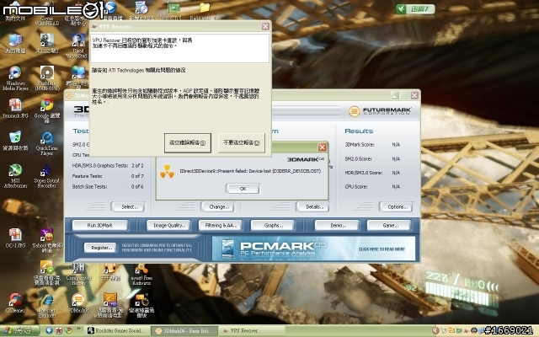Expand hidden system tray icons arrow

[435, 331]
